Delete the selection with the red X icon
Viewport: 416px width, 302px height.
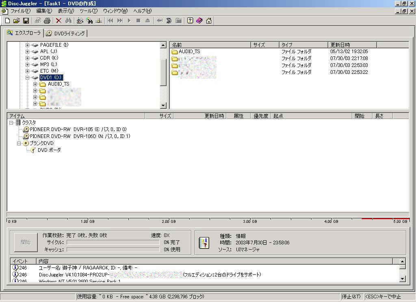[58, 21]
